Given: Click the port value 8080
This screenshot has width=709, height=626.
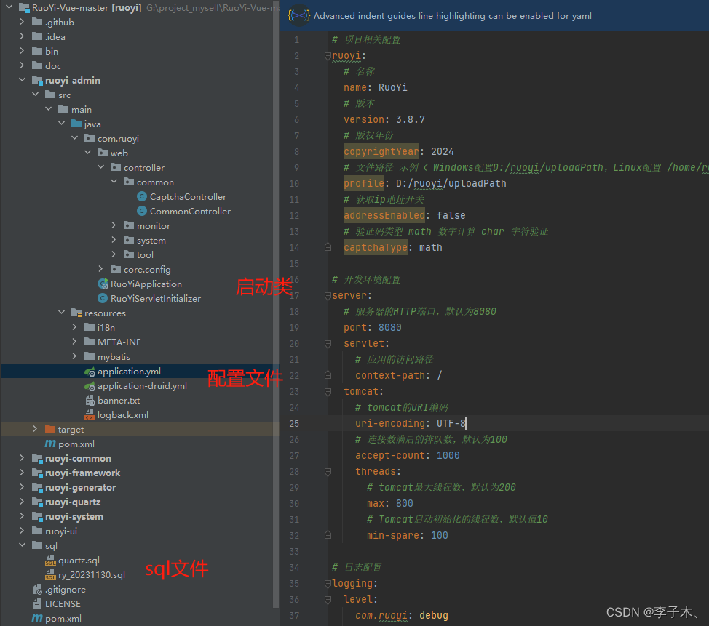Looking at the screenshot, I should 389,327.
